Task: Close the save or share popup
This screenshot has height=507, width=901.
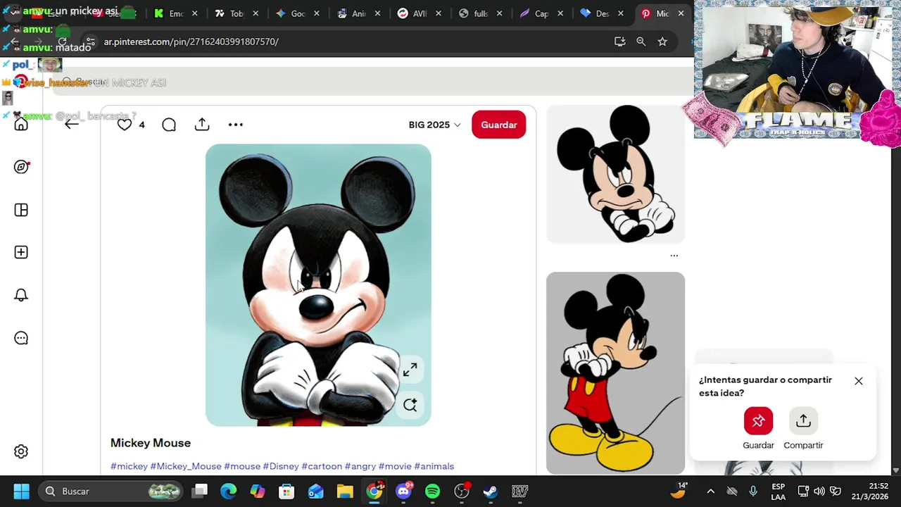Action: [x=859, y=381]
